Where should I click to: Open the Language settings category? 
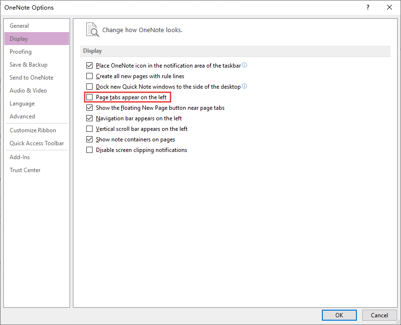[36, 104]
